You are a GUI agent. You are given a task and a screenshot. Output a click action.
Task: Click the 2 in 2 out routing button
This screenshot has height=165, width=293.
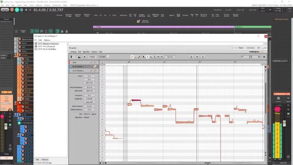pos(250,48)
